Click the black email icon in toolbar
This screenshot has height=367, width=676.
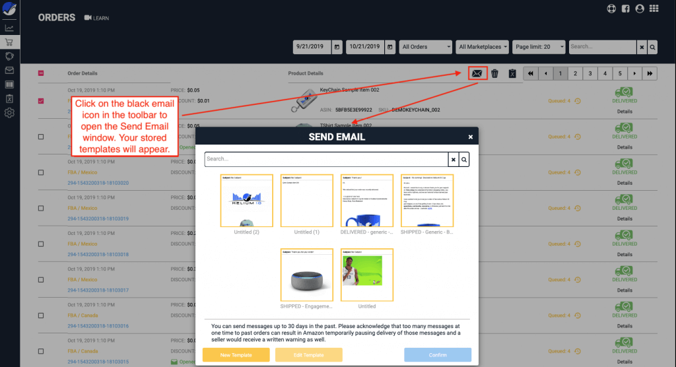tap(477, 73)
